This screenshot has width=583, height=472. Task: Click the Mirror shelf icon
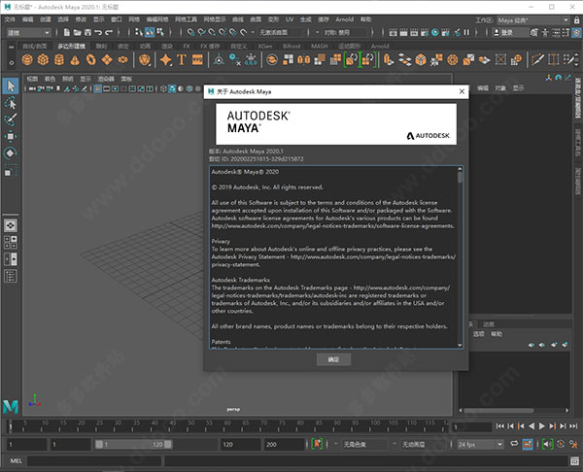pyautogui.click(x=304, y=59)
